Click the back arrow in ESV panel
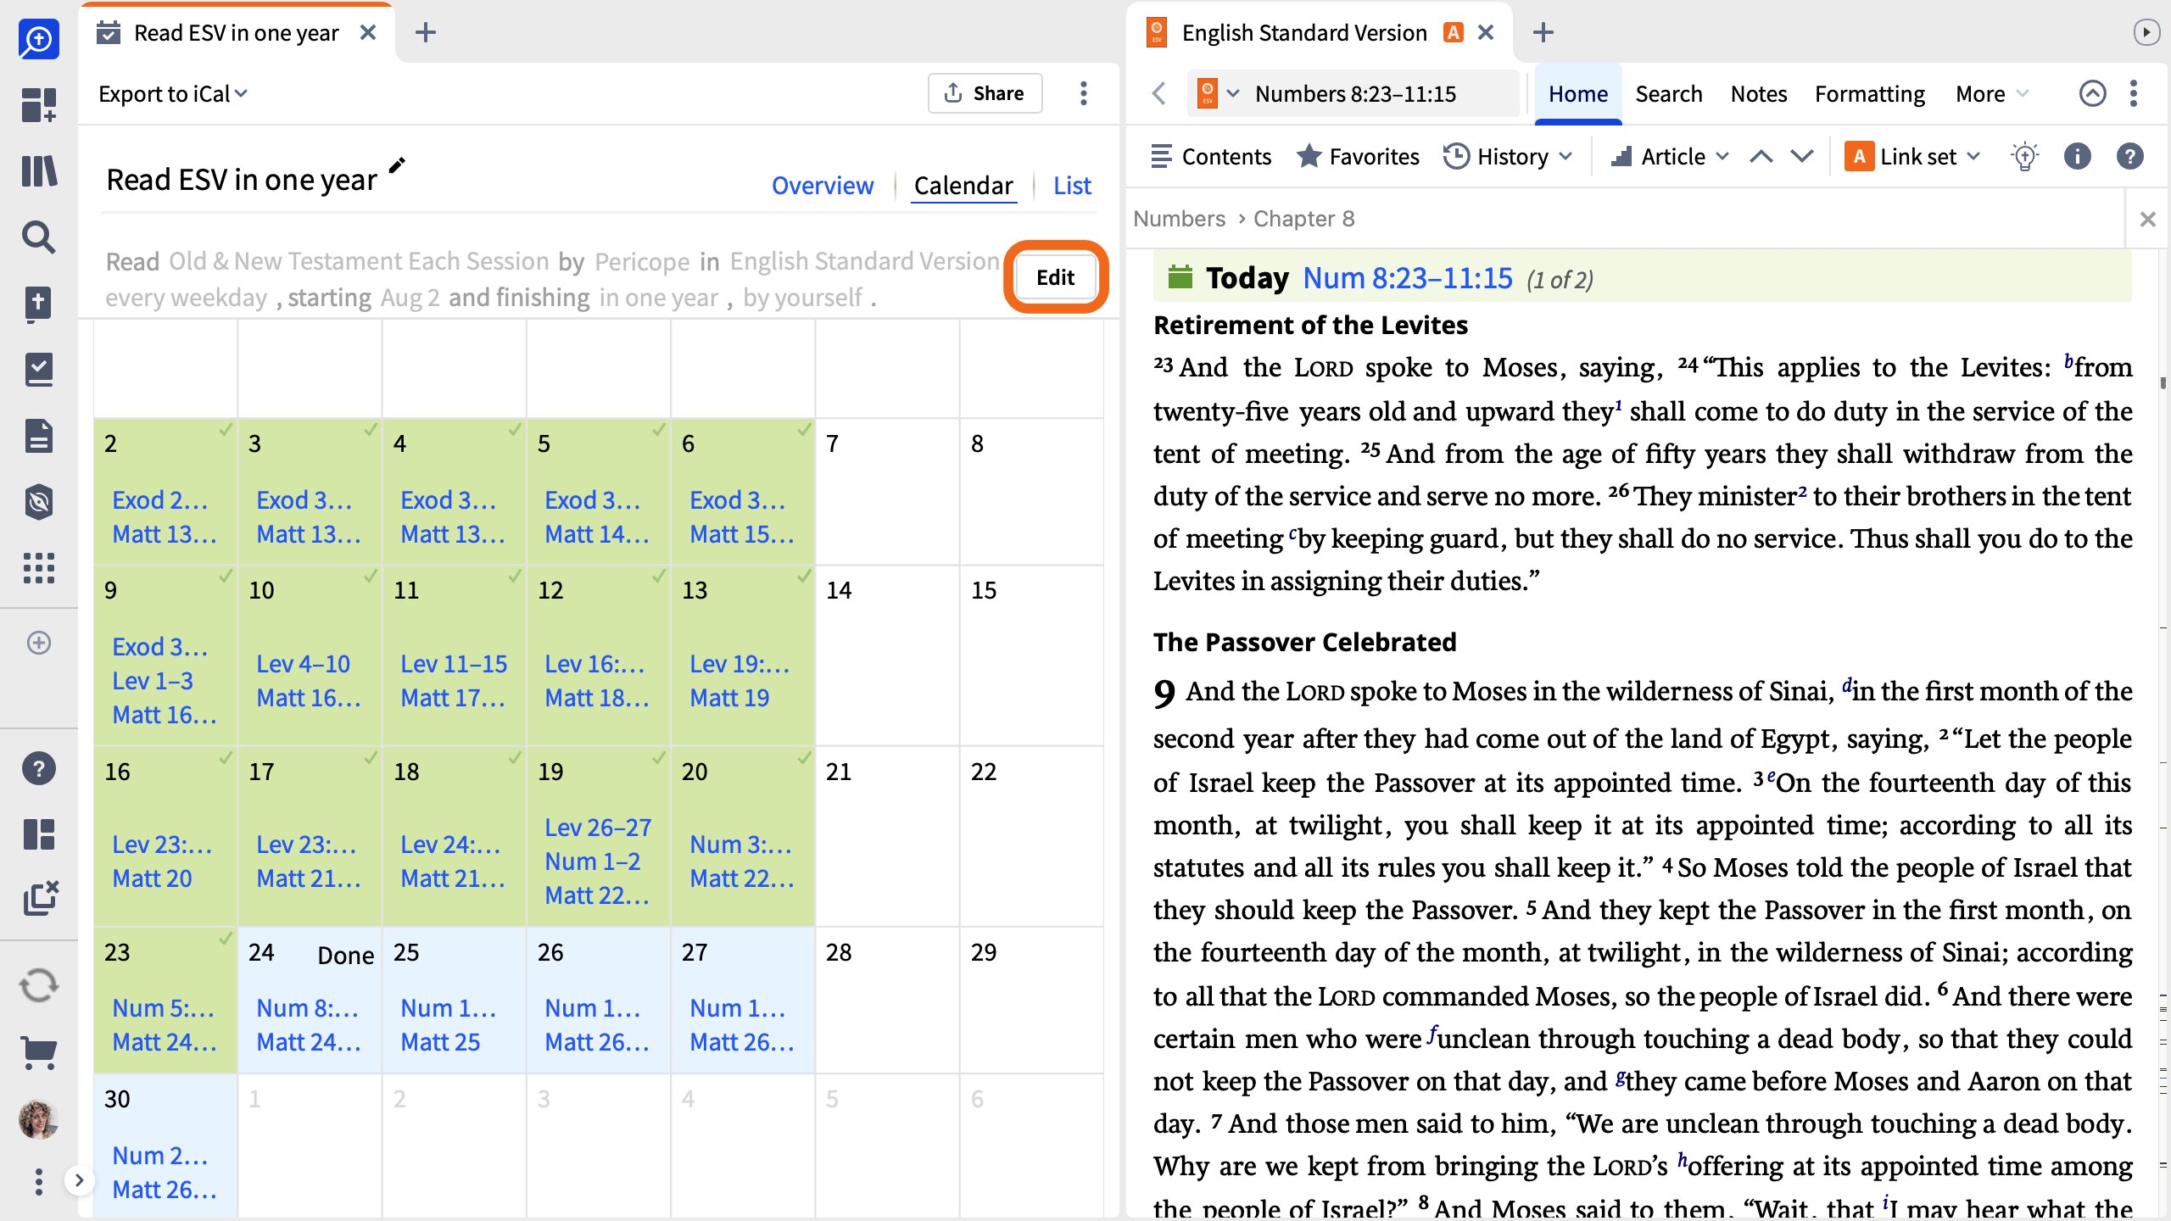Screen dimensions: 2171x1221 point(1158,93)
